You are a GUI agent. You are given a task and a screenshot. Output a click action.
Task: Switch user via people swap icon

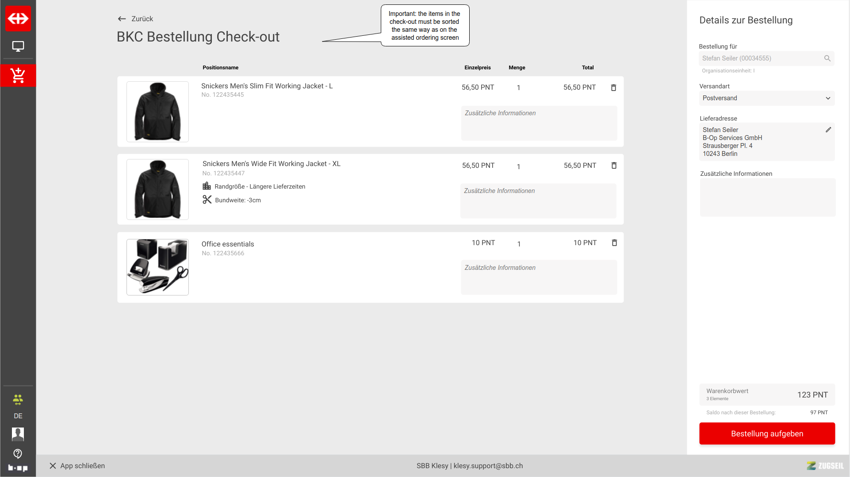[18, 400]
